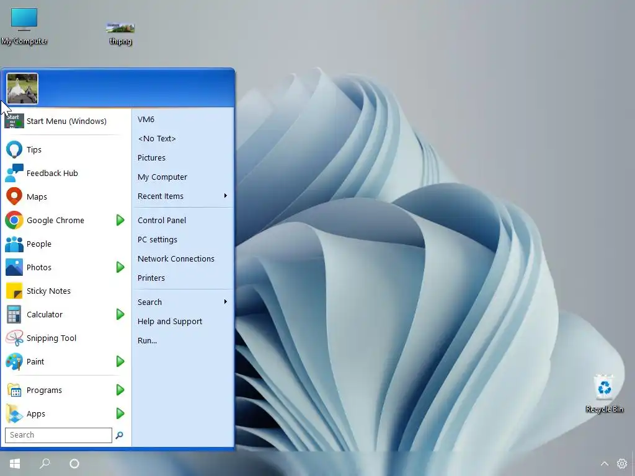The image size is (635, 476).
Task: Open the Paint palette icon
Action: [14, 361]
